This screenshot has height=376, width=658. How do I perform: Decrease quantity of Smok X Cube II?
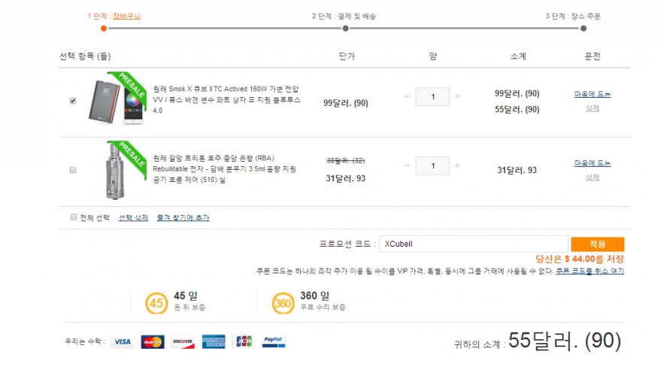[408, 96]
